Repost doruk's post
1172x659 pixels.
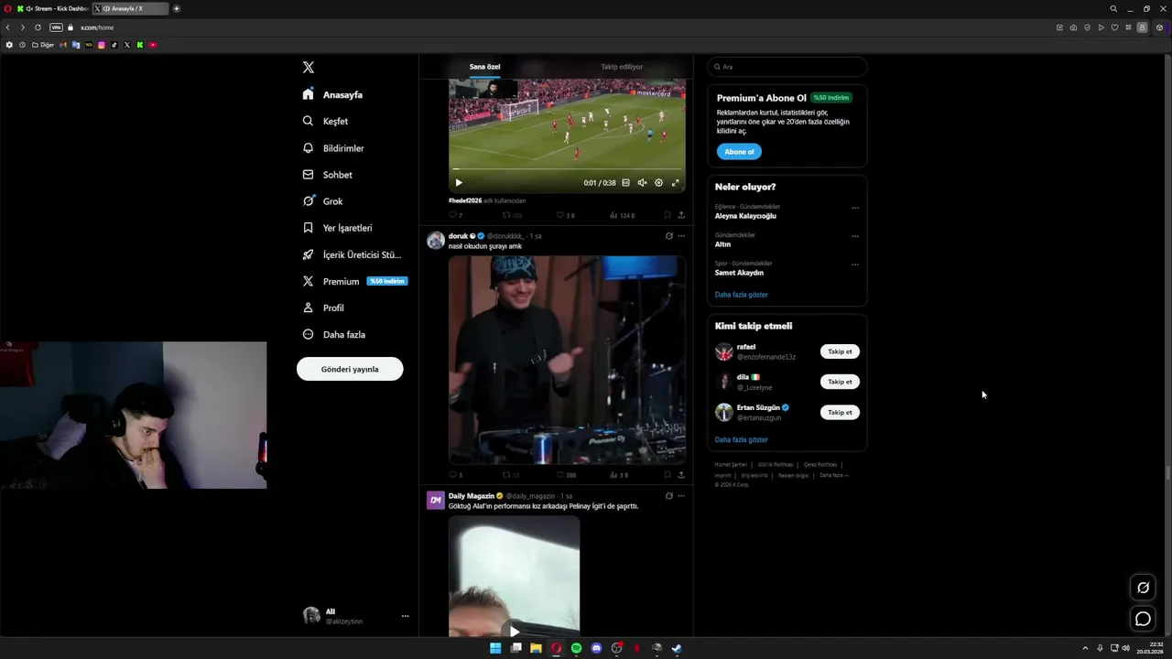511,475
